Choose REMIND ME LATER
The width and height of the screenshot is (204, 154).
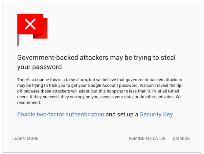point(147,138)
